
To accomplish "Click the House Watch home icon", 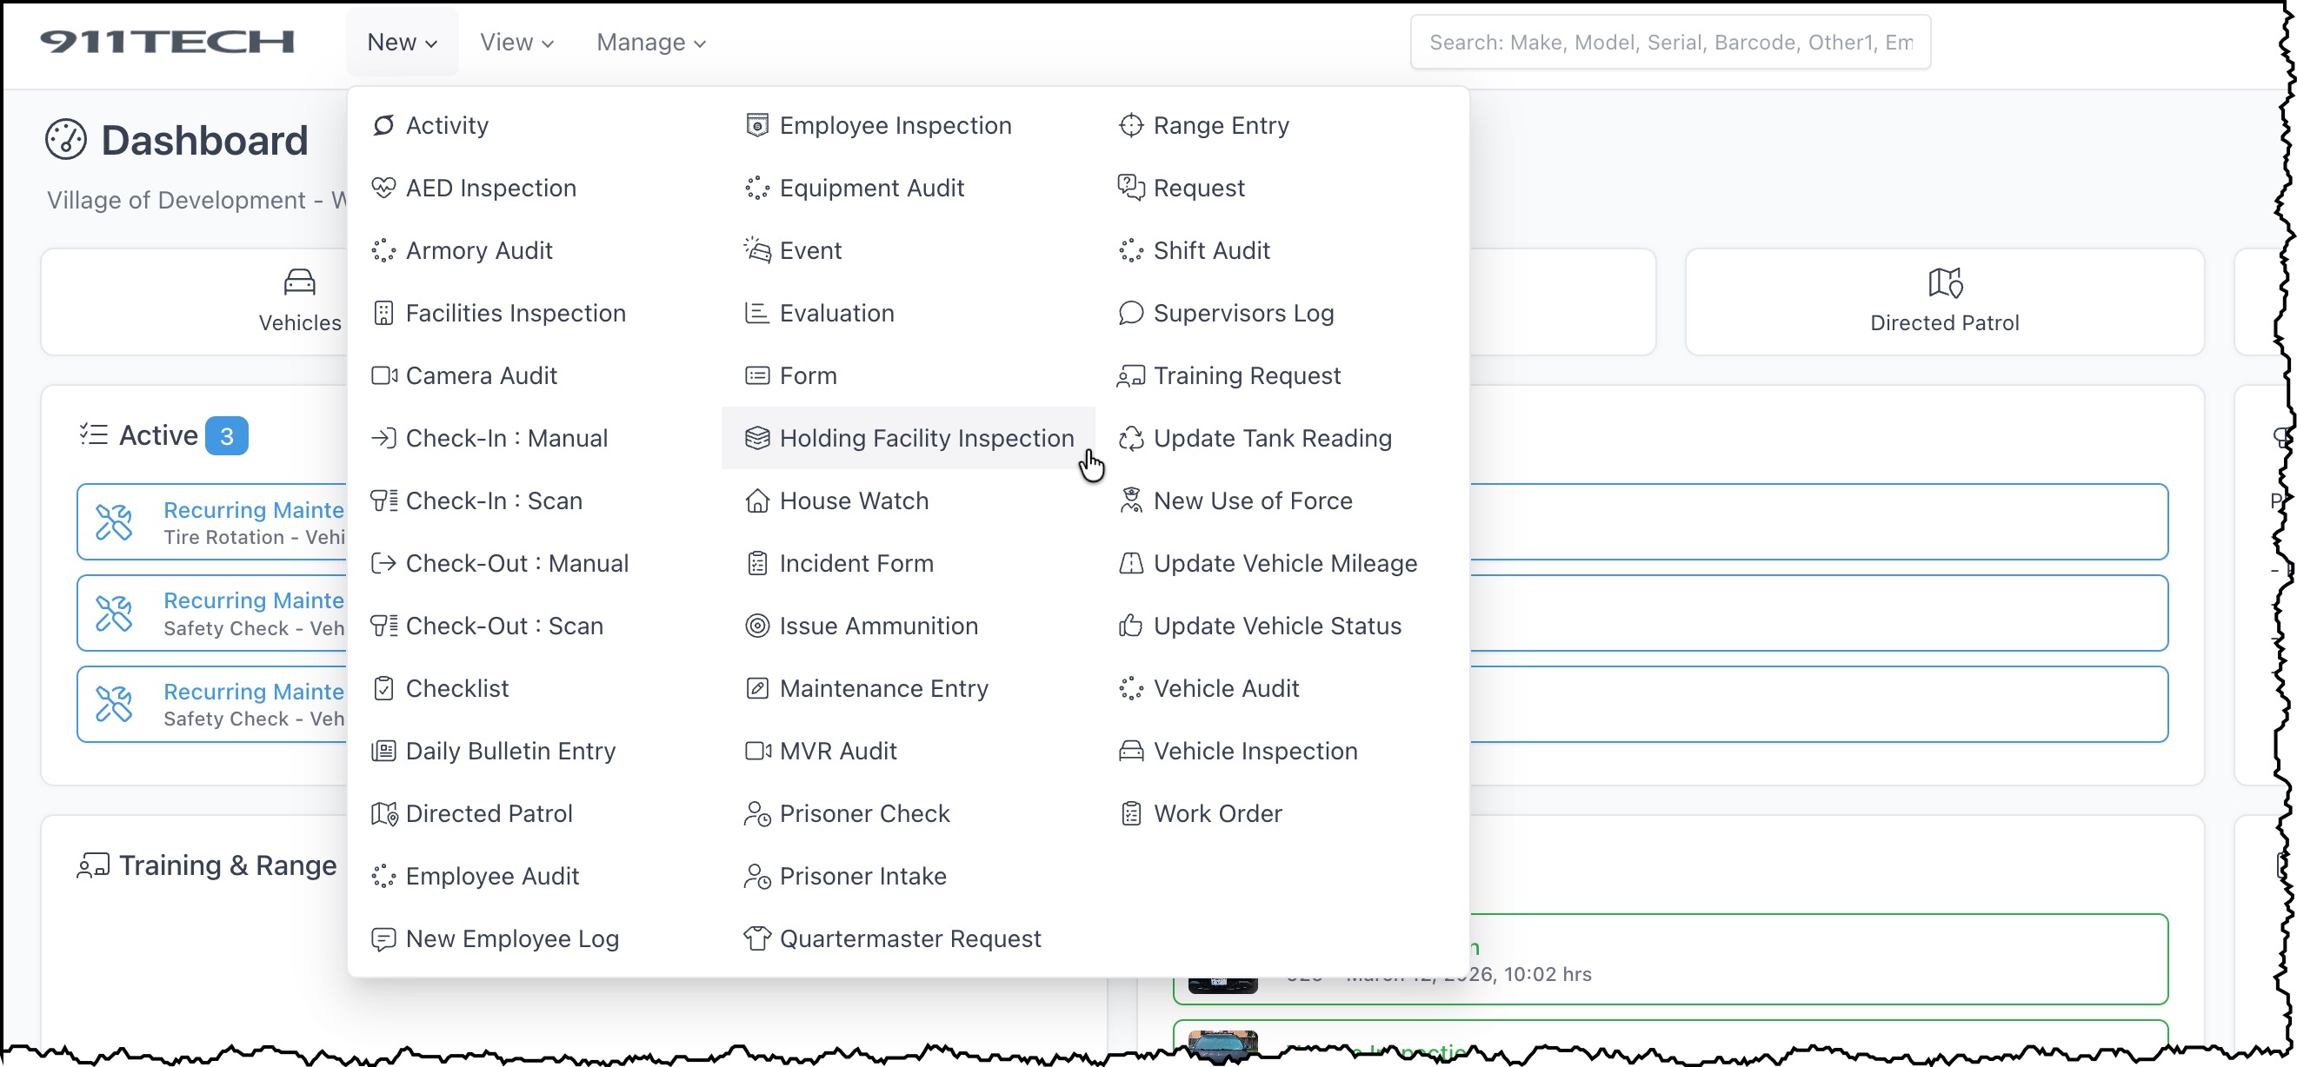I will [x=756, y=501].
